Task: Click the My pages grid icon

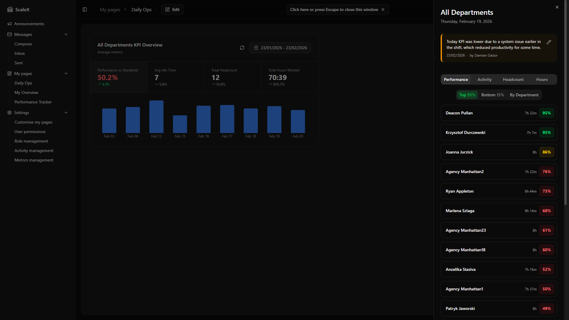Action: [9, 73]
